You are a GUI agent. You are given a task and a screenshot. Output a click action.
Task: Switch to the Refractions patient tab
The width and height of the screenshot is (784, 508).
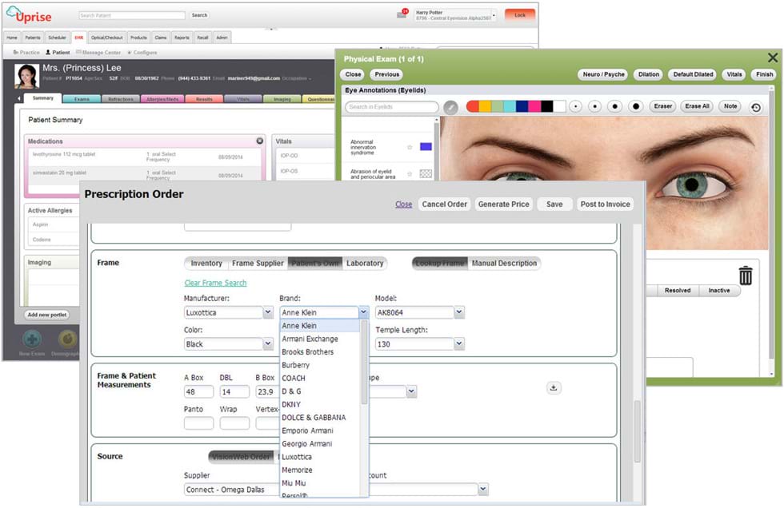click(121, 99)
